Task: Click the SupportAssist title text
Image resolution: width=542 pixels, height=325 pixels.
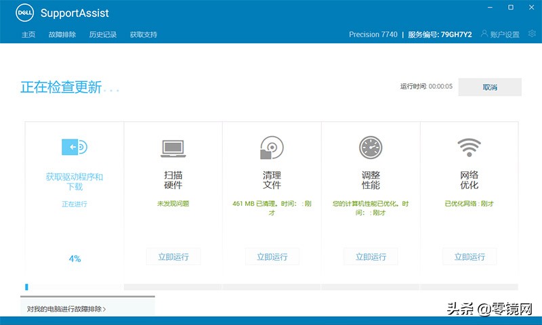Action: 75,13
